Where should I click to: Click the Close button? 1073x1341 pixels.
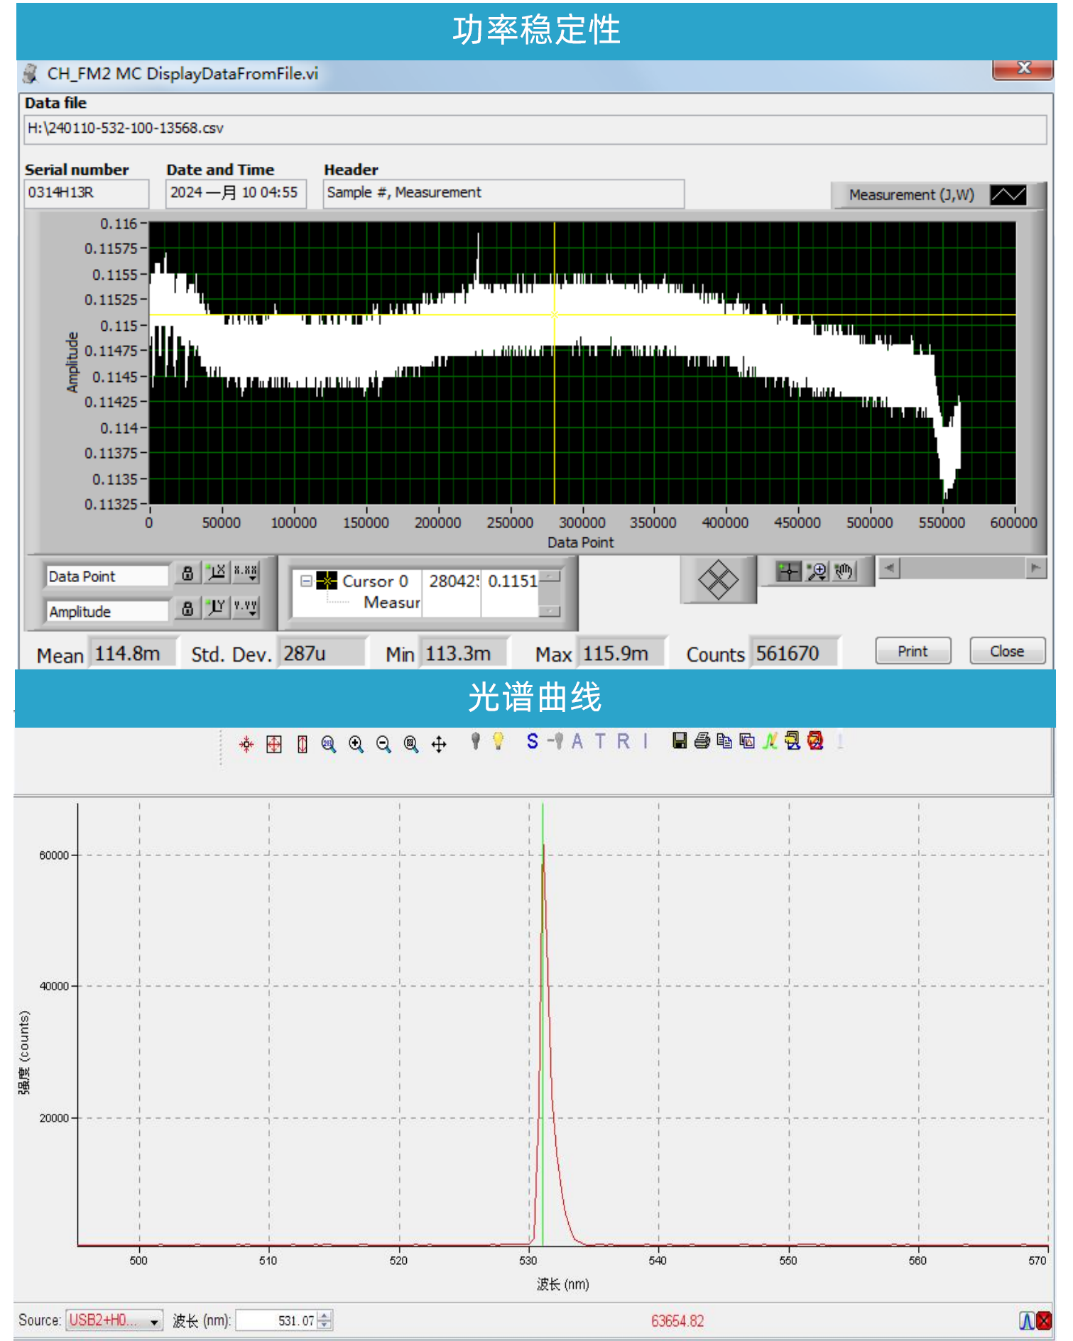(x=1007, y=651)
